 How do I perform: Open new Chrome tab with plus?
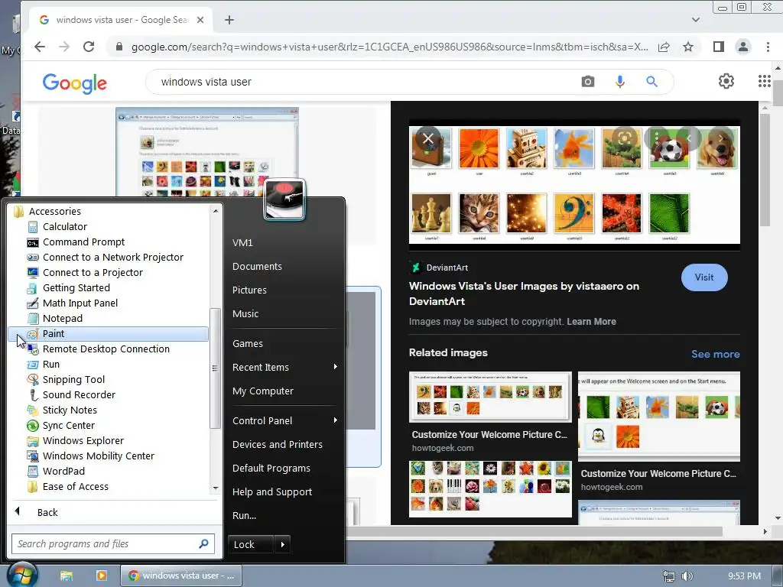point(229,20)
